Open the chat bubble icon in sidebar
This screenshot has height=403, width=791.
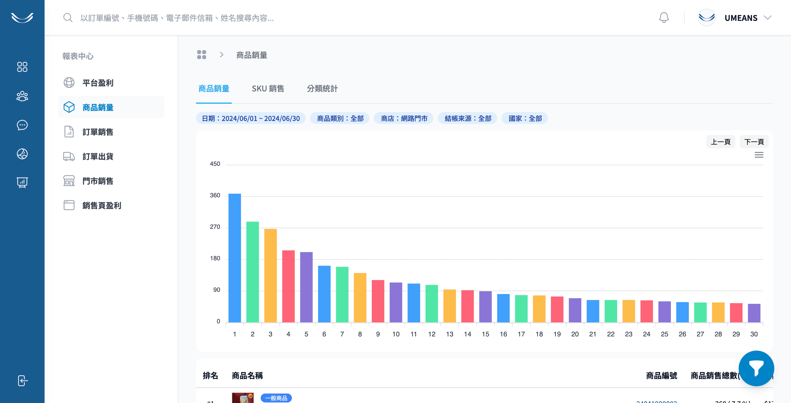(22, 125)
